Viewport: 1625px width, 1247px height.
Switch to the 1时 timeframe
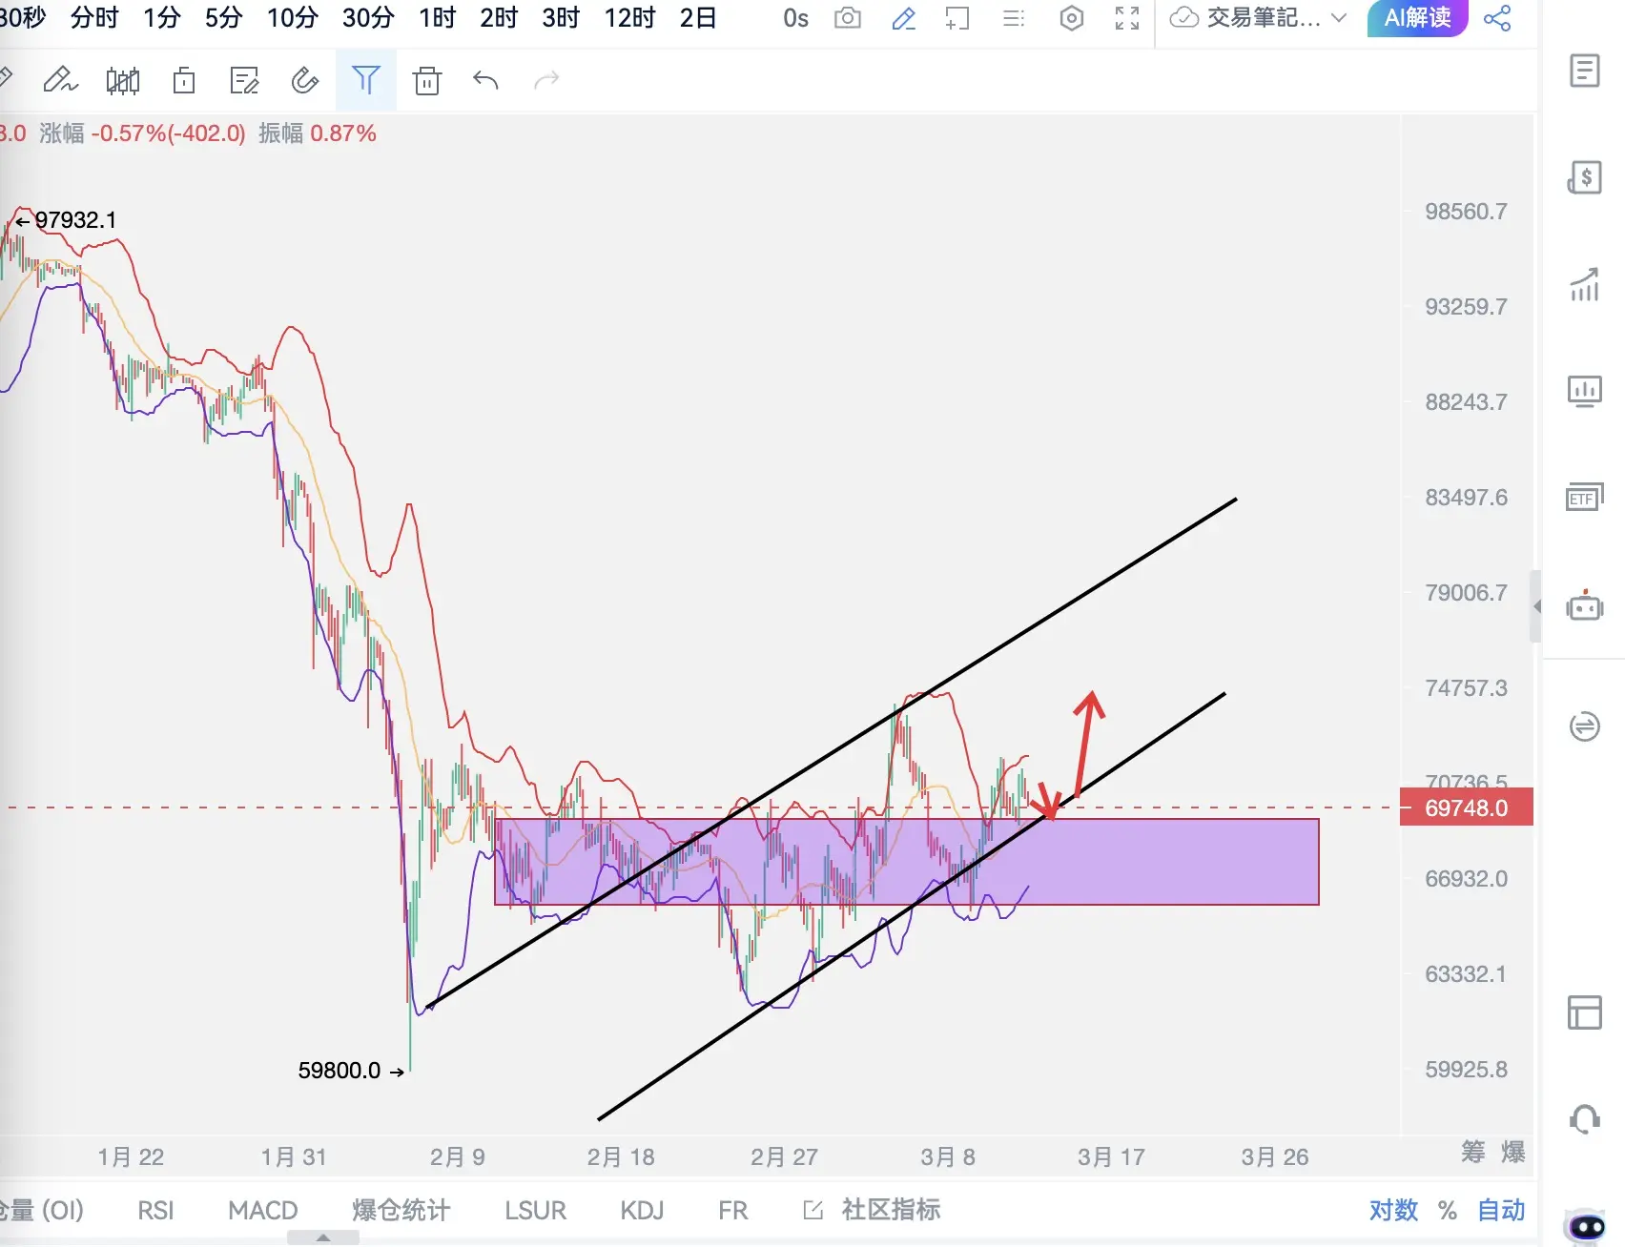438,18
